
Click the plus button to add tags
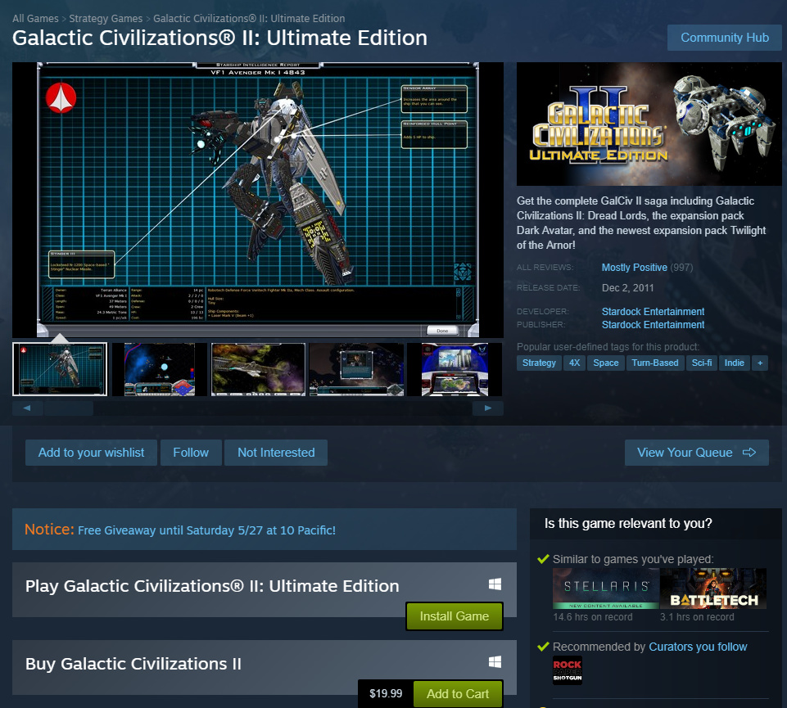760,363
